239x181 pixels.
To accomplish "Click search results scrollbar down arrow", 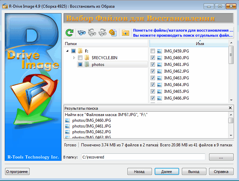I will point(231,135).
